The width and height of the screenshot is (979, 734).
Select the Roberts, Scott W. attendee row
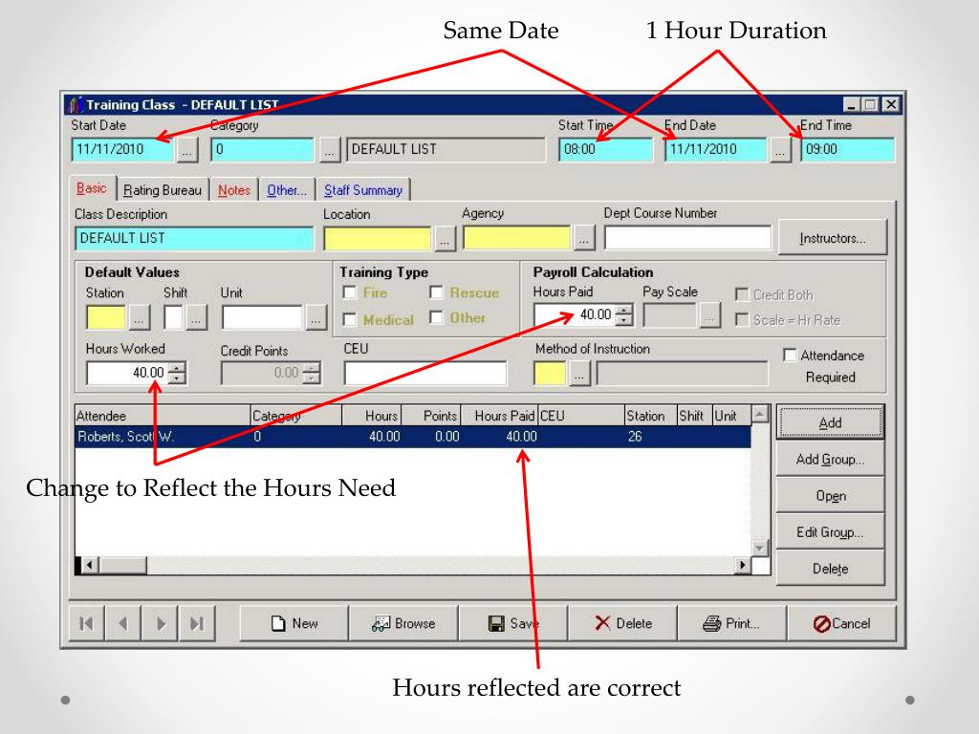(x=413, y=437)
